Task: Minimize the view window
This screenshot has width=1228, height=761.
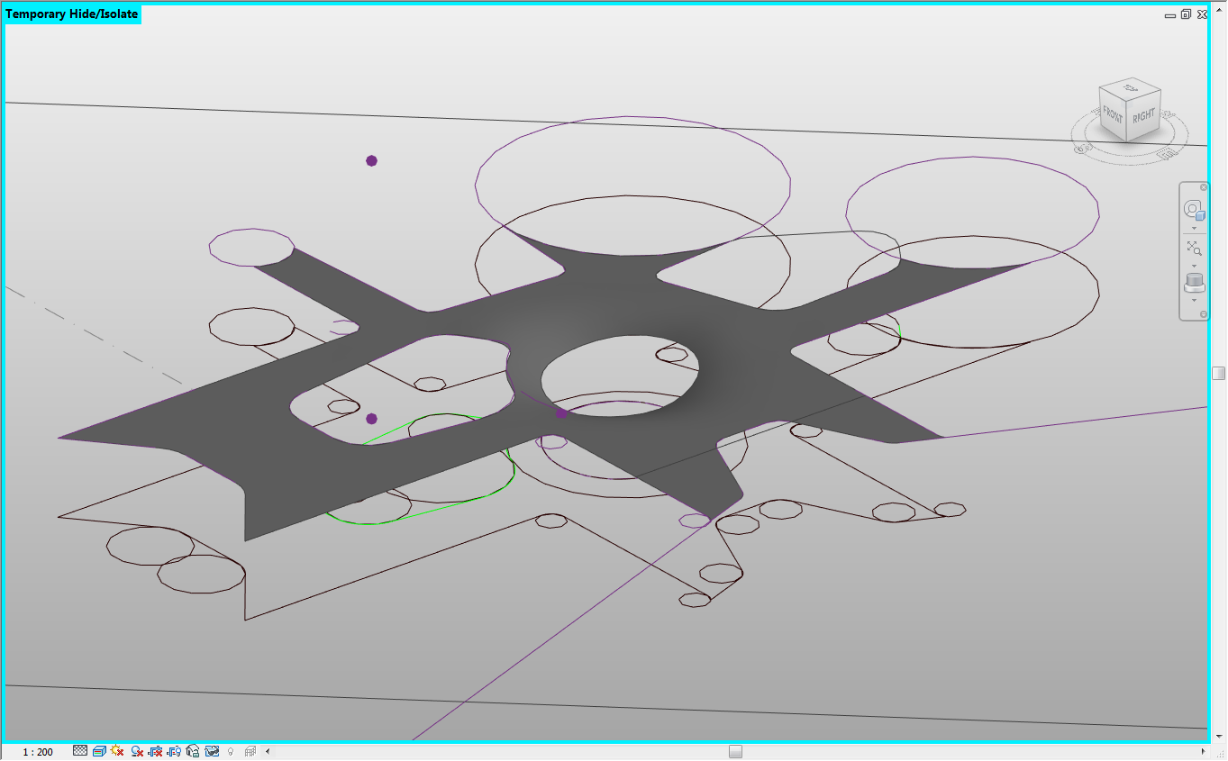Action: 1169,14
